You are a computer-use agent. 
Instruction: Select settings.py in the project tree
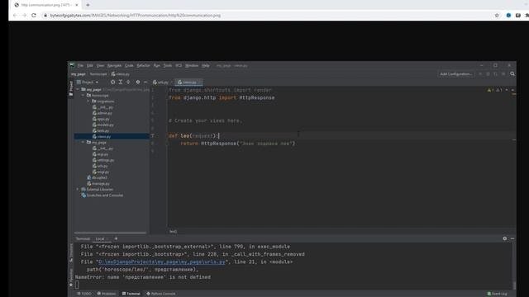point(103,160)
